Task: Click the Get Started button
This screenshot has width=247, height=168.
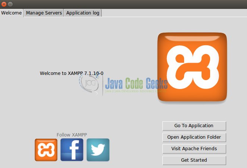Action: [194, 160]
